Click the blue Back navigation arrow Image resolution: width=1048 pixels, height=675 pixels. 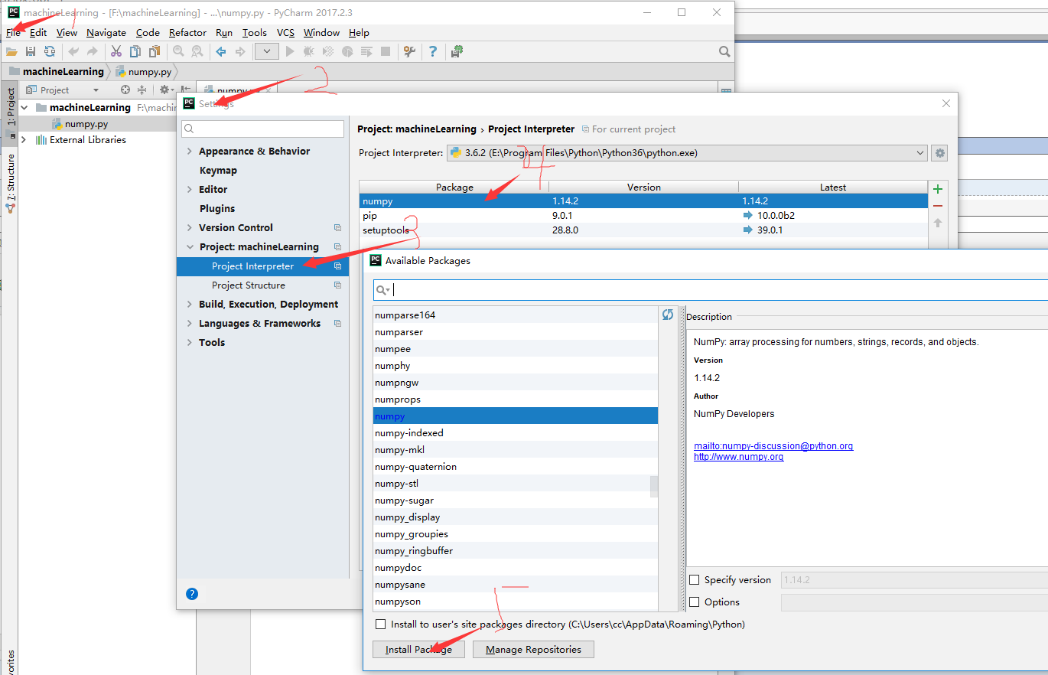click(221, 51)
